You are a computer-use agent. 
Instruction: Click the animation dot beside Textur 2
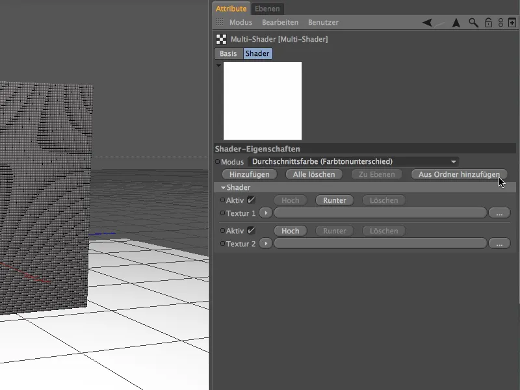click(x=222, y=243)
